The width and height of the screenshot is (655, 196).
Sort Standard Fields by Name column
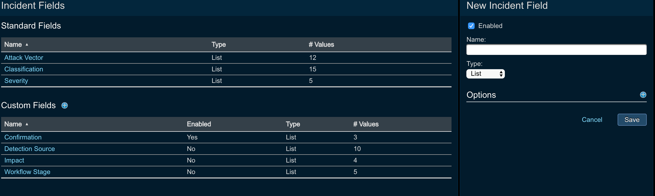tap(13, 44)
